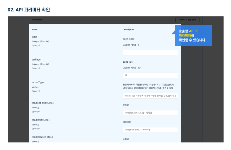Image resolution: width=231 pixels, height=150 pixels.
Task: Focus the perPage input showing 10
Action: point(150,75)
